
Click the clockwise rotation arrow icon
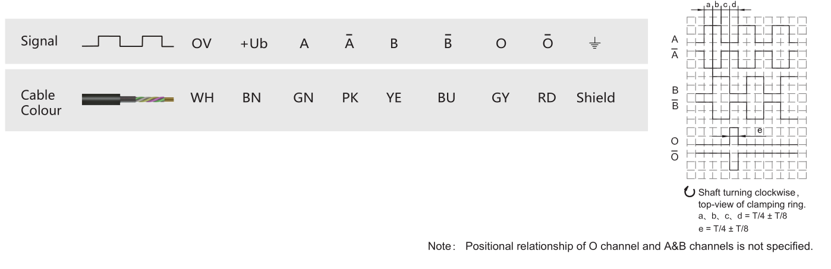click(x=690, y=192)
